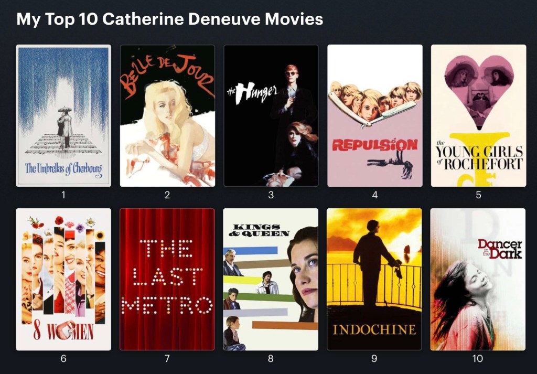
Task: Select the Dancer in the Dark poster
Action: (478, 280)
